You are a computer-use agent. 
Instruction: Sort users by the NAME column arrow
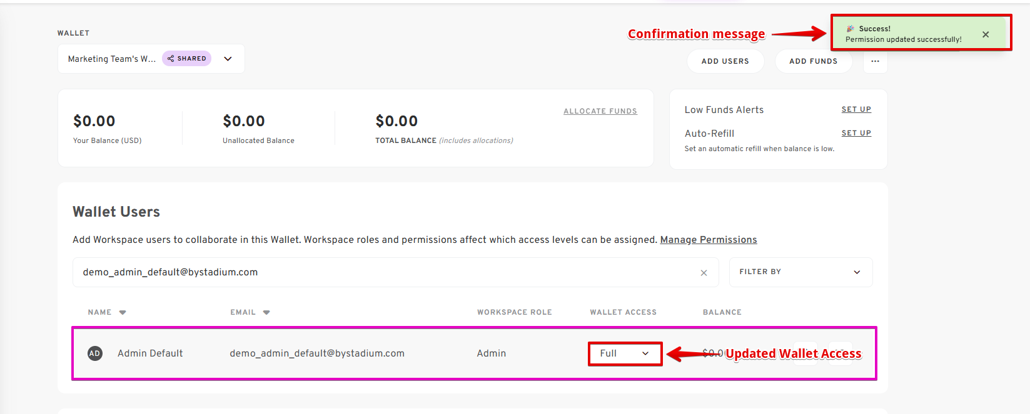123,312
